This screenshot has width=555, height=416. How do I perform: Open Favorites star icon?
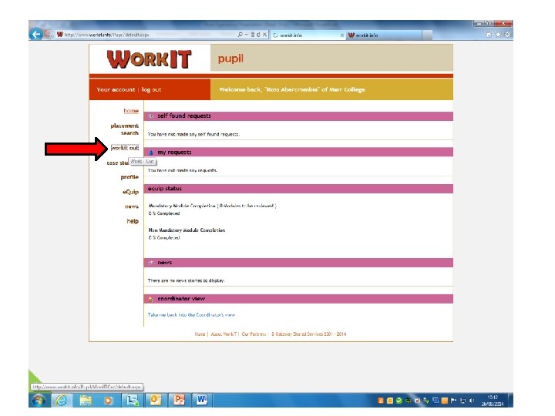498,35
